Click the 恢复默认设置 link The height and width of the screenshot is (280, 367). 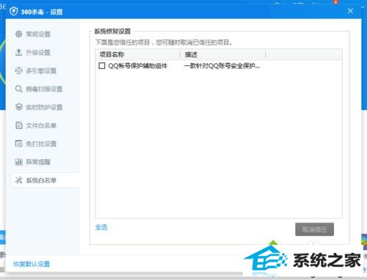coord(32,264)
